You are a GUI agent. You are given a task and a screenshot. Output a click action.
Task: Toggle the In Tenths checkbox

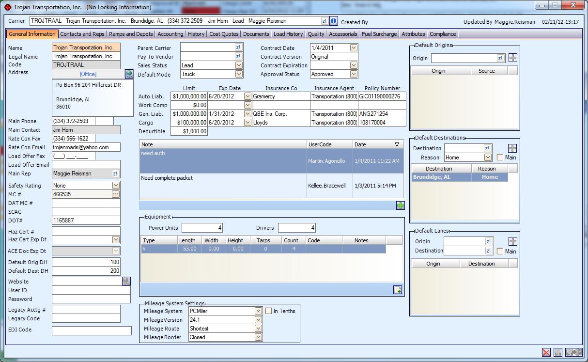click(268, 311)
